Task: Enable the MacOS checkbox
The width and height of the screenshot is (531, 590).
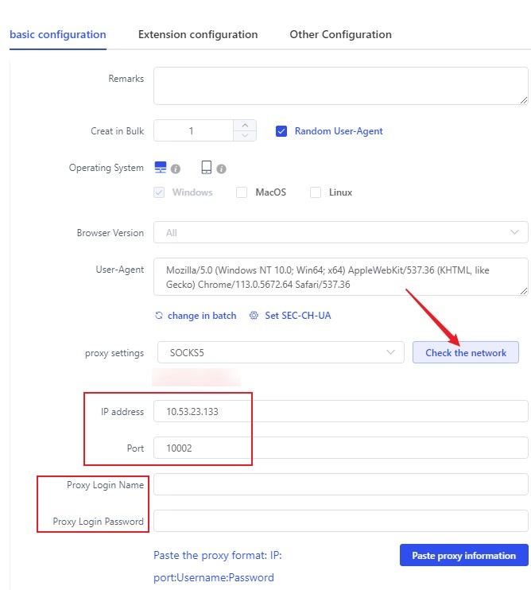Action: (x=242, y=192)
